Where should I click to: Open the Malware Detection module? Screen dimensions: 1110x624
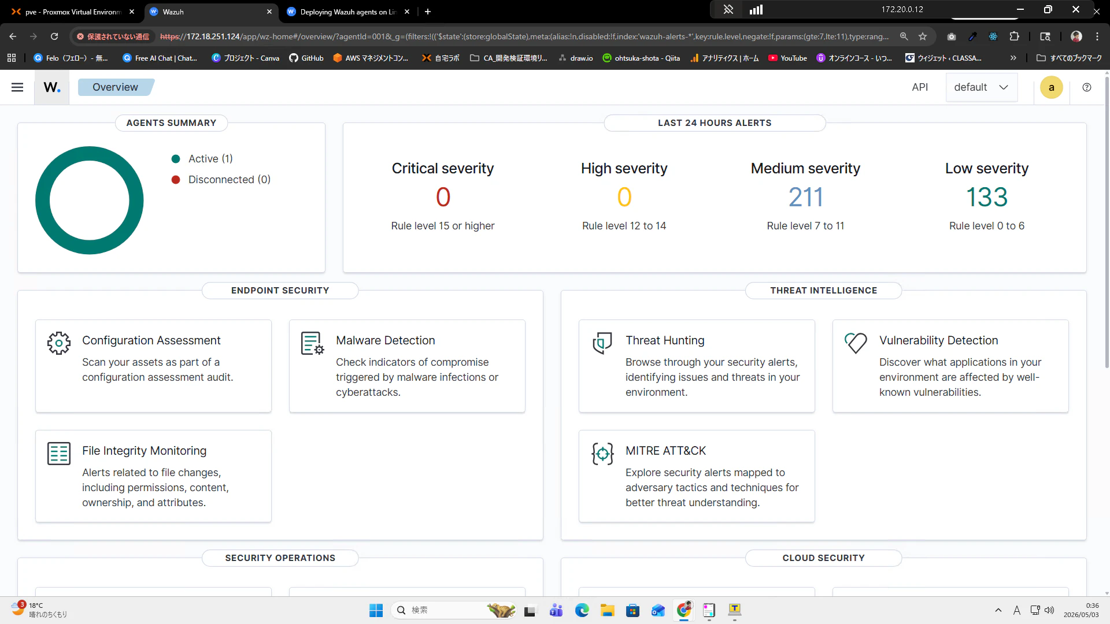(407, 366)
